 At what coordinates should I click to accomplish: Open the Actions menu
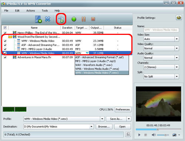[x=31, y=11]
